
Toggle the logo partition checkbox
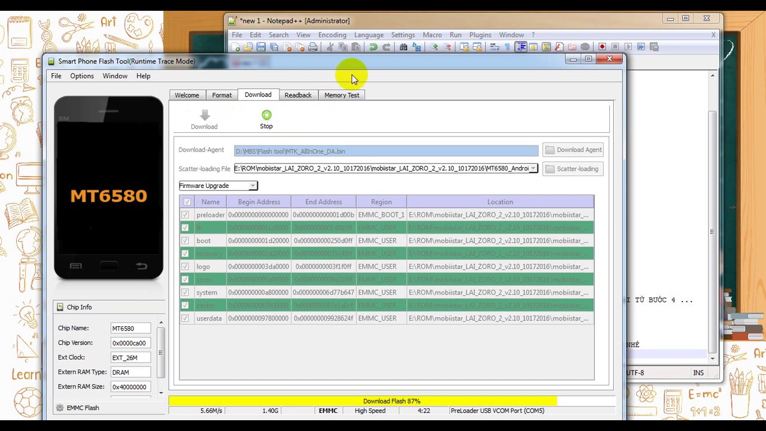coord(185,266)
